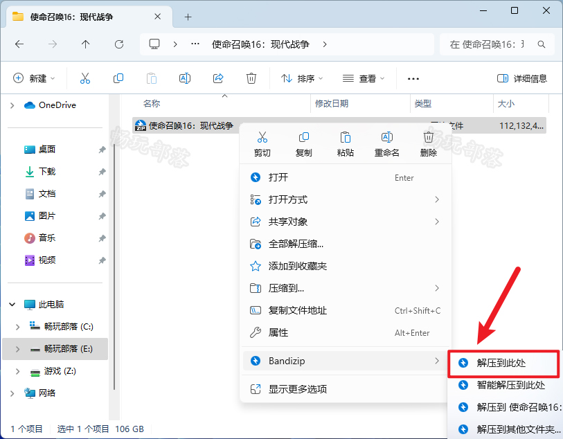Close the 使命召唤16：现代战争 tab
563x439 pixels.
click(157, 17)
